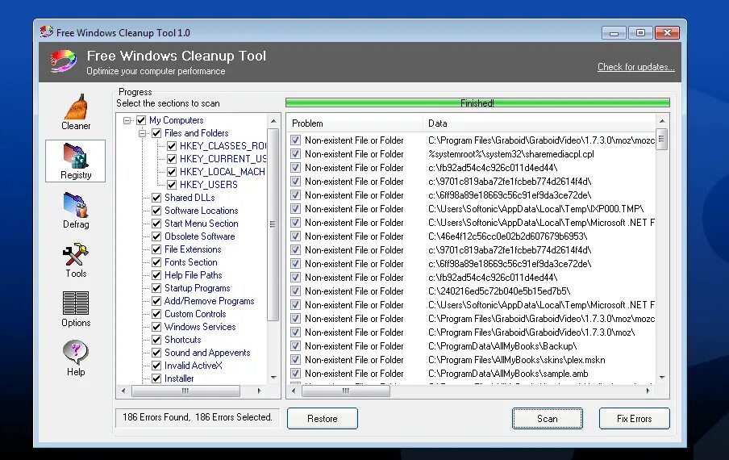
Task: Select the Shortcuts tree item
Action: pyautogui.click(x=183, y=340)
